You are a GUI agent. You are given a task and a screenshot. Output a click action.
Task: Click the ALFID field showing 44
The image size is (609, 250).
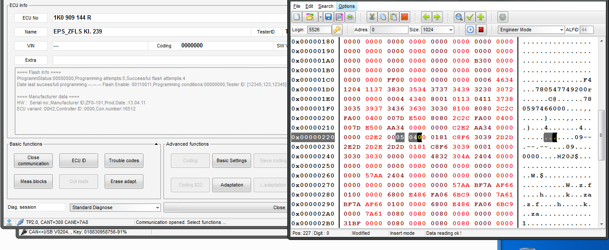[x=587, y=30]
